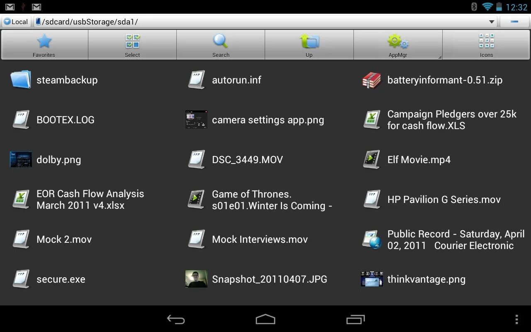Open the thinkvantage.png thumbnail
Screen dimensions: 531x332
click(372, 279)
